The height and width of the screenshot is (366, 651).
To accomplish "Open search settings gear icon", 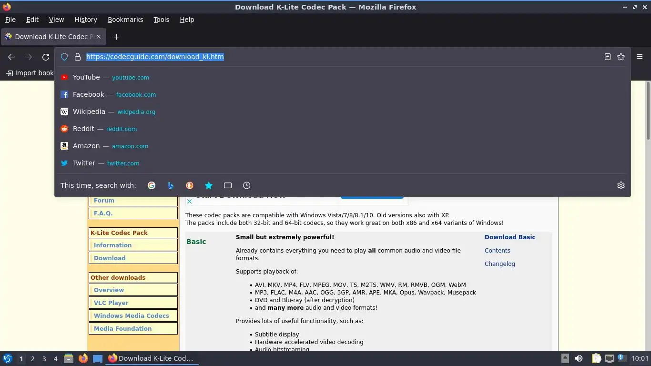I will [x=621, y=185].
